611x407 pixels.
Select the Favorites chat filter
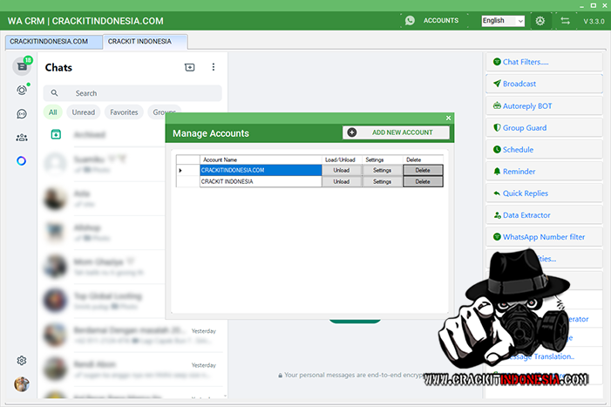(124, 112)
